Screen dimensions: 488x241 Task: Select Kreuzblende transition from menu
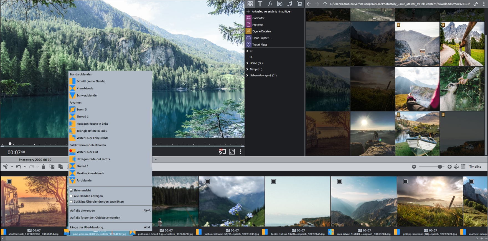pyautogui.click(x=85, y=88)
